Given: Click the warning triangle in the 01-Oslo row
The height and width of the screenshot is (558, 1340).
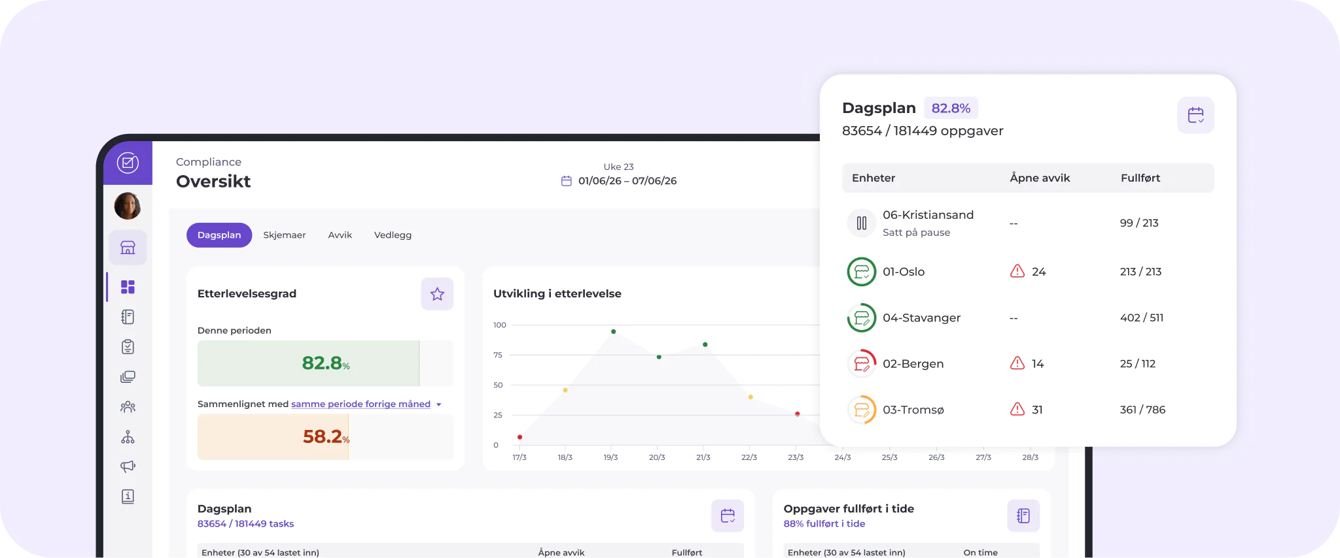Looking at the screenshot, I should pos(1017,271).
